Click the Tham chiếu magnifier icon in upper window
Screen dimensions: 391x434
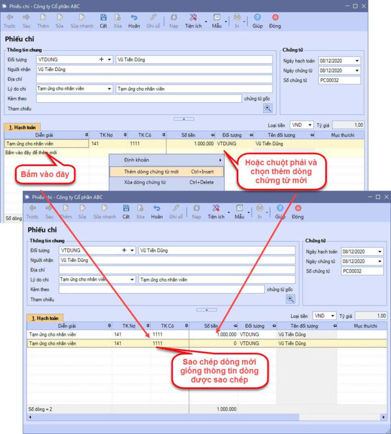[x=268, y=108]
